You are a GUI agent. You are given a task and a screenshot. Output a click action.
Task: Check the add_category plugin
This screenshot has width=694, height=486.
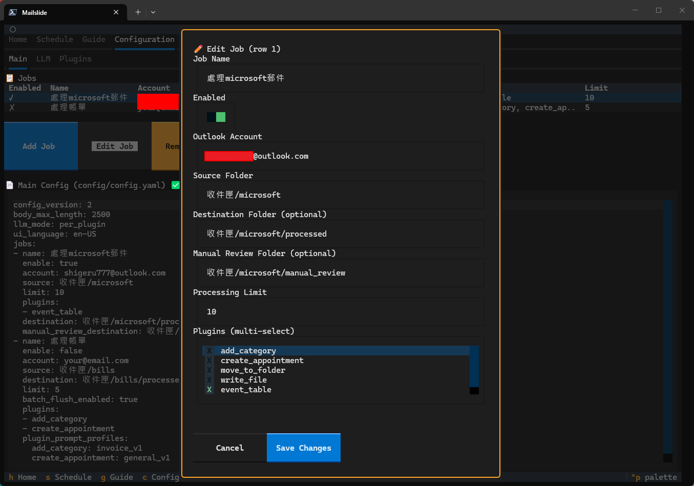coord(208,350)
